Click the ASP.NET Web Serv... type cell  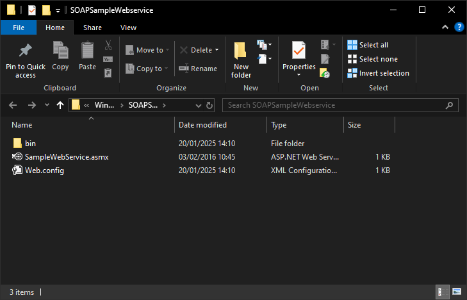click(305, 157)
